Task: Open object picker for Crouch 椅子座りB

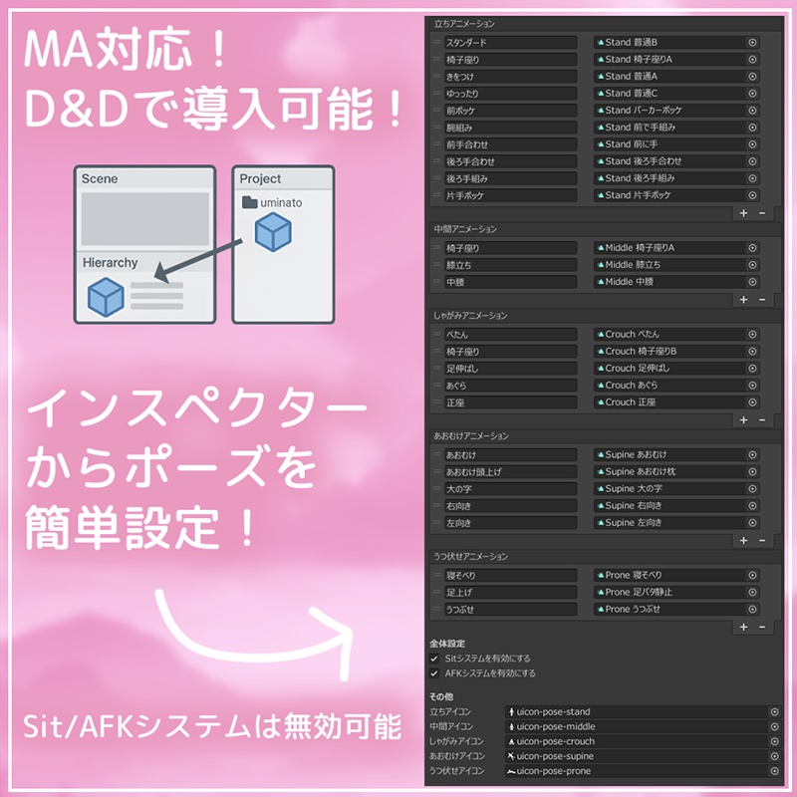Action: coord(752,352)
